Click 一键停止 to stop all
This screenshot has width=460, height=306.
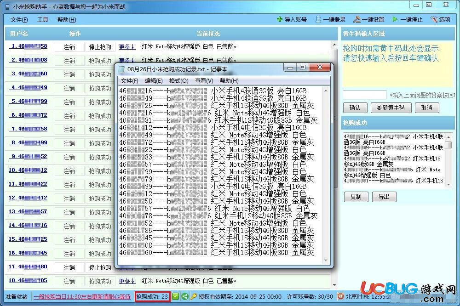pyautogui.click(x=407, y=20)
